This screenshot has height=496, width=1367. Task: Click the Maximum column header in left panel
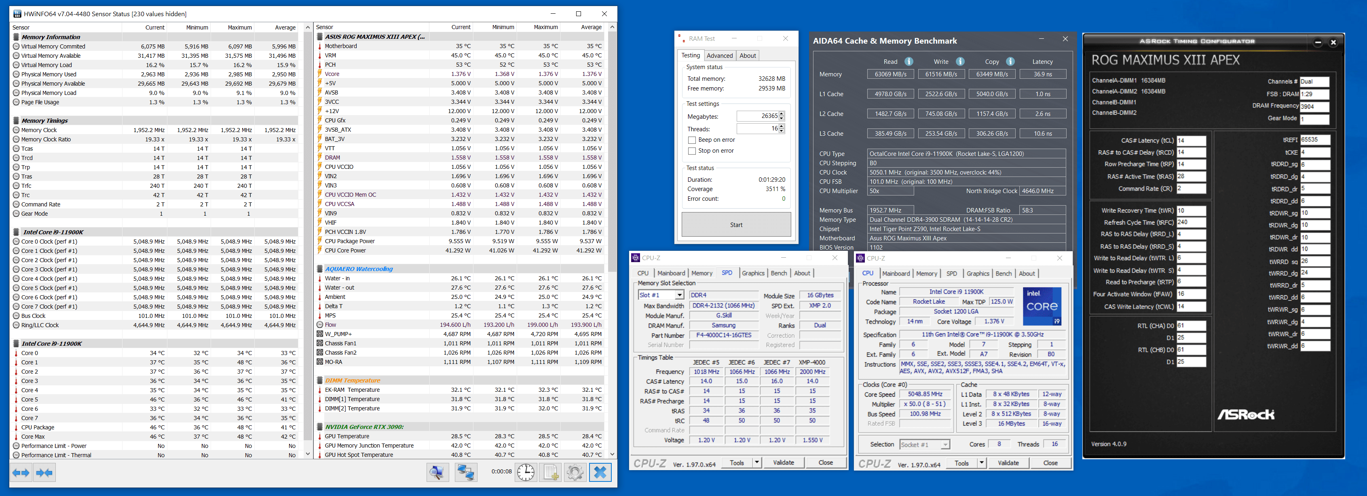tap(239, 27)
